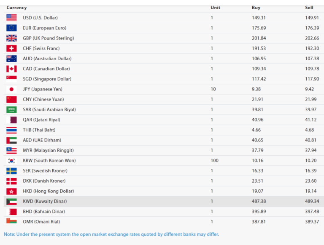Click the Qatar flag icon

tap(11, 120)
